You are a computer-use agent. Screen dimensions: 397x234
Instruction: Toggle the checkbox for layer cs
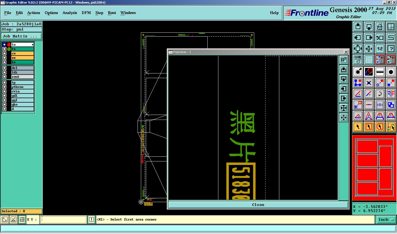tap(4, 53)
